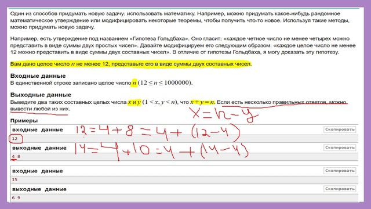Click the highlighted x + y = n formula
The height and width of the screenshot is (209, 371).
(x=202, y=102)
